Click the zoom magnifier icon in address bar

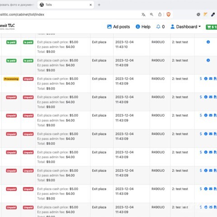point(151,14)
